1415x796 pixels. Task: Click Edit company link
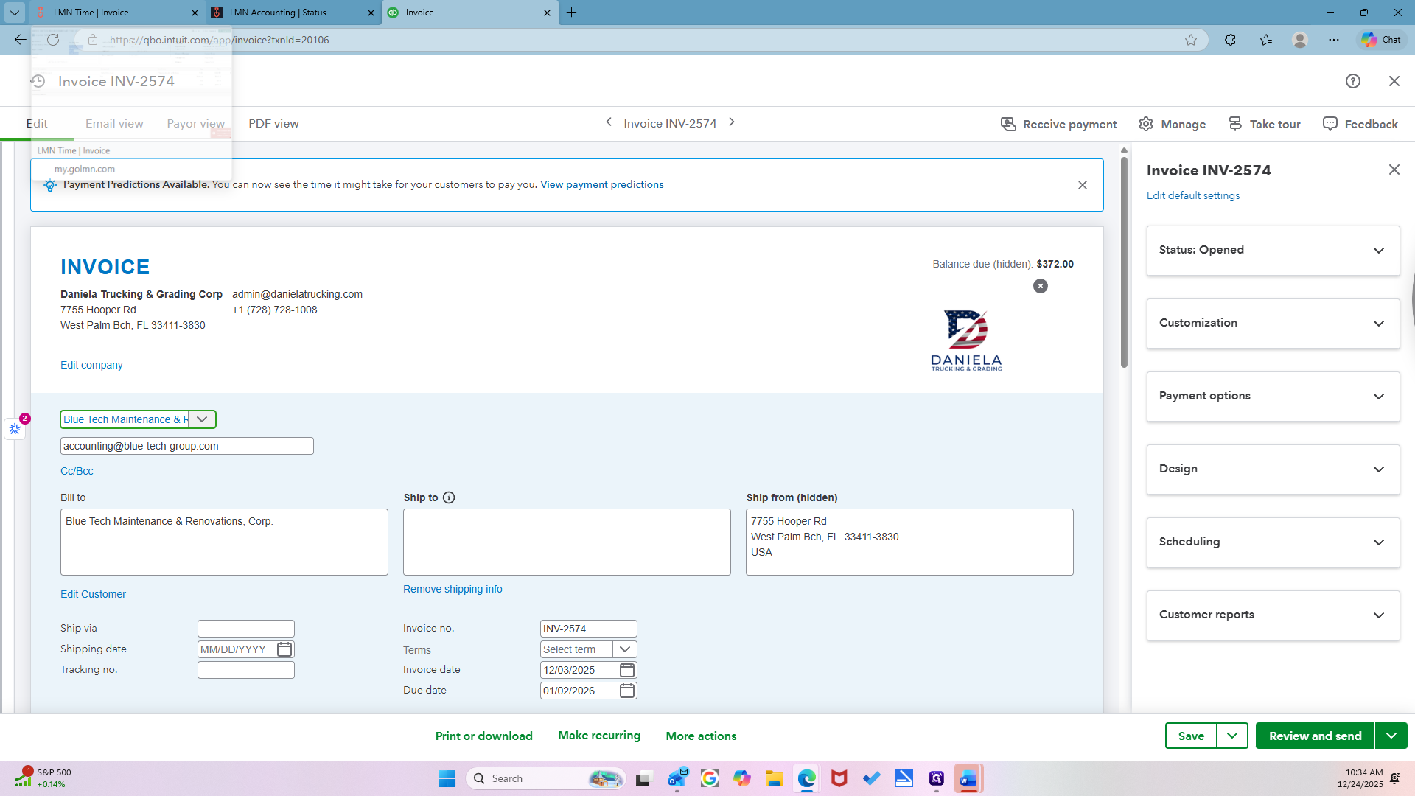(91, 365)
